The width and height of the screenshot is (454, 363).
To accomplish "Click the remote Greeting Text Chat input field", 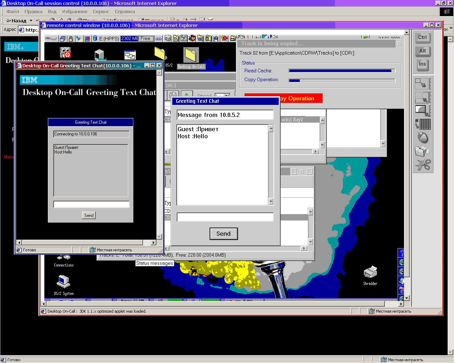I will tap(225, 217).
